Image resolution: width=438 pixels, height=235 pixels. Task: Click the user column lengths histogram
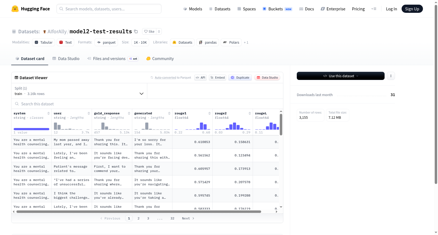click(71, 126)
